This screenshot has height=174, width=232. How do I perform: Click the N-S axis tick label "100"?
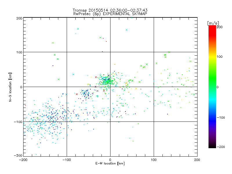click(x=19, y=52)
